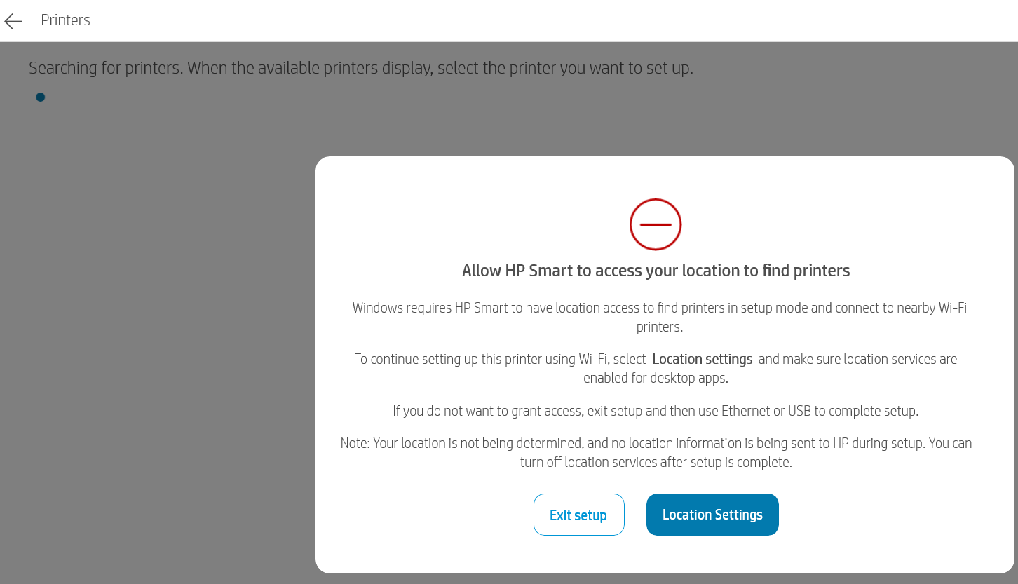This screenshot has height=584, width=1018.
Task: Click the Printers page title
Action: pyautogui.click(x=65, y=20)
